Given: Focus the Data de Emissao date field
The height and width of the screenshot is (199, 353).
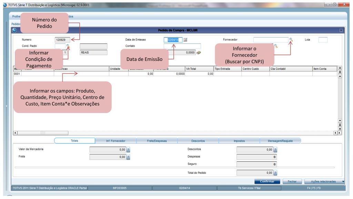Looking at the screenshot, I should coord(173,40).
